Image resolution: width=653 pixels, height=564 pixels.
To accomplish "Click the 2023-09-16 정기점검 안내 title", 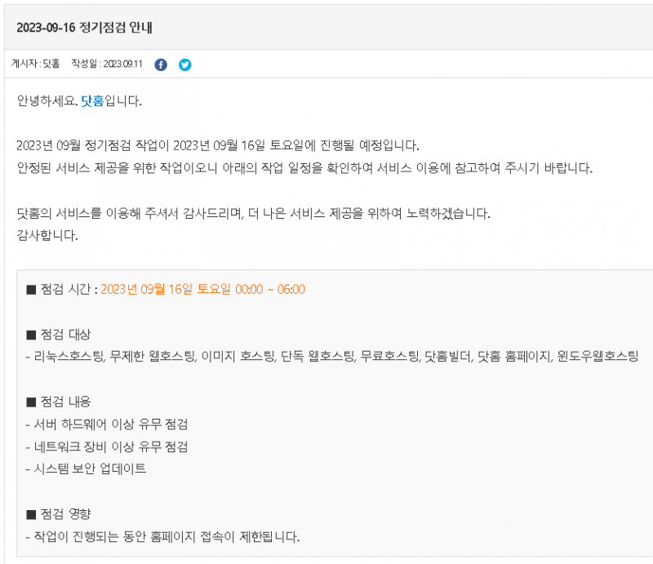I will (85, 28).
